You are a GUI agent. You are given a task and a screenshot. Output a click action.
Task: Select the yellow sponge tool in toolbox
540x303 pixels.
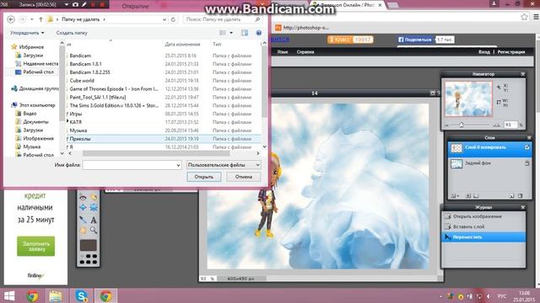(94, 197)
